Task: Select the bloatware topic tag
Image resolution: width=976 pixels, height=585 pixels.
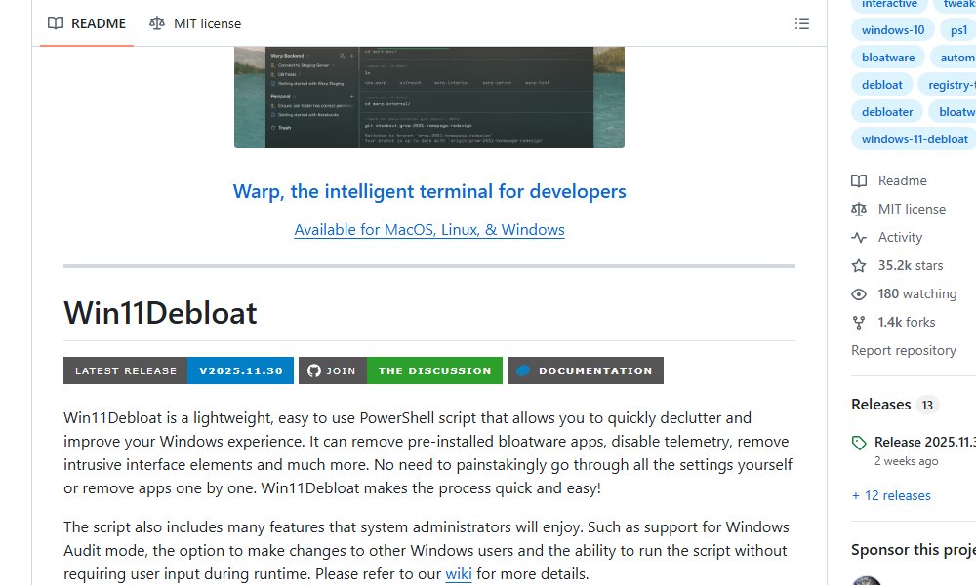Action: click(888, 58)
